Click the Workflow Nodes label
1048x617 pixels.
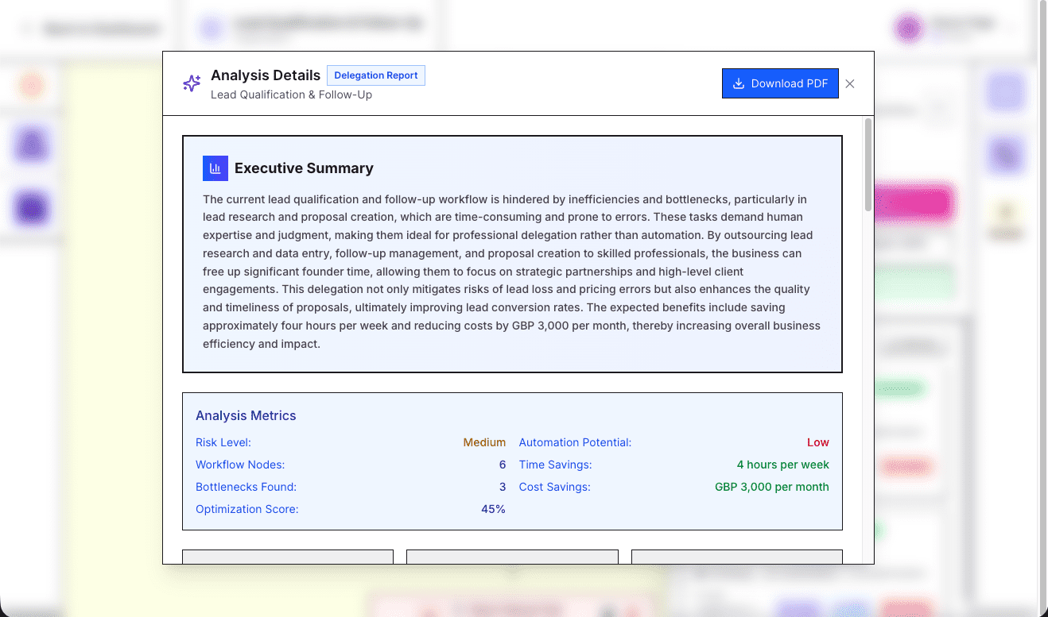[240, 465]
